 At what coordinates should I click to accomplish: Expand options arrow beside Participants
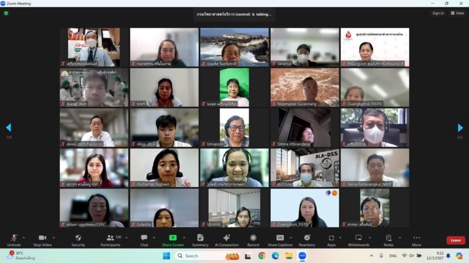click(127, 238)
